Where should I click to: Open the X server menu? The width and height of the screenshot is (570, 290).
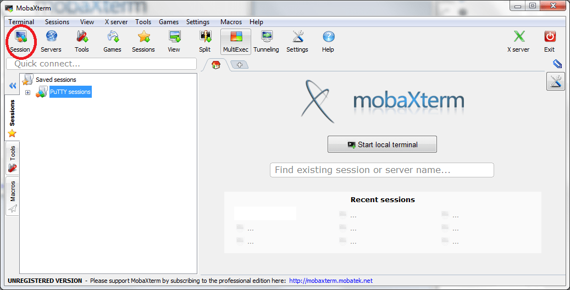pos(116,22)
